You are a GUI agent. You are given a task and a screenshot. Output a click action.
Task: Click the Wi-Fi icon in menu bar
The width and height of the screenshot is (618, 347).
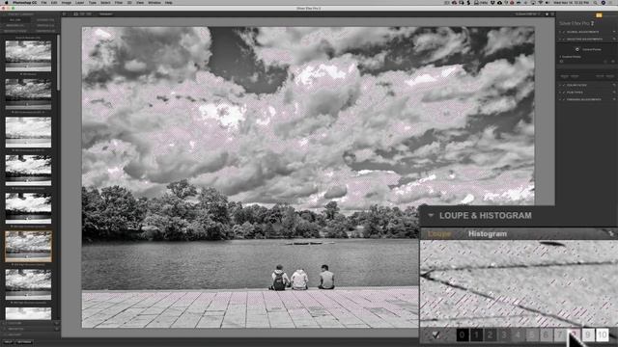(541, 2)
